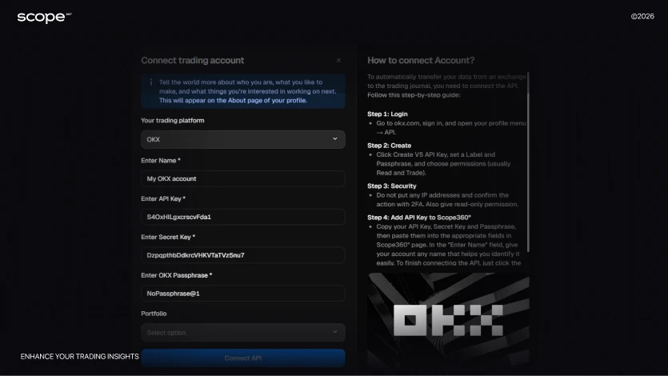Image resolution: width=668 pixels, height=376 pixels.
Task: Click the Portfolio 'Select option' placeholder text
Action: coord(166,333)
